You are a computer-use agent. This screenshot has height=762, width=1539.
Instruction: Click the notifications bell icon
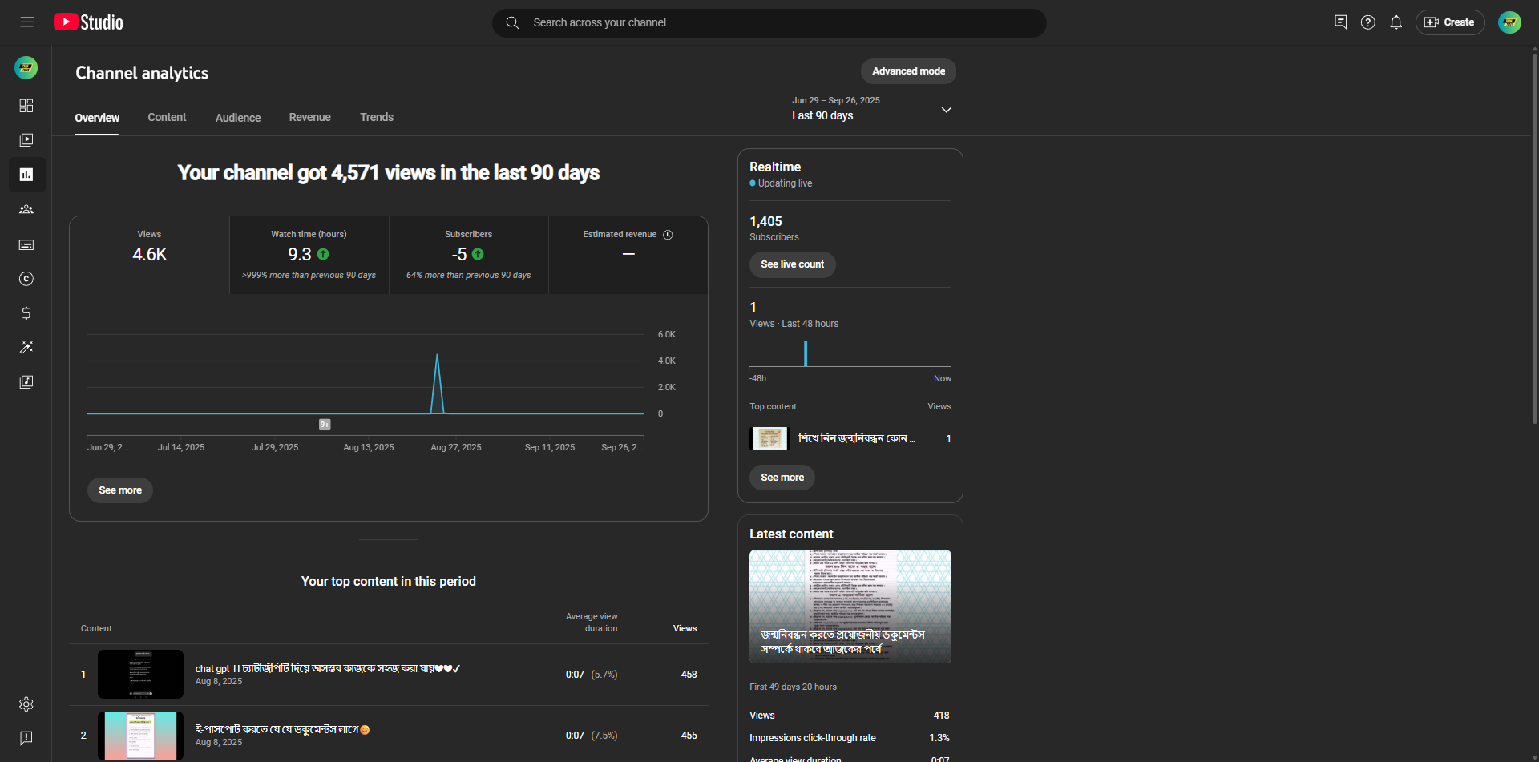pyautogui.click(x=1396, y=22)
